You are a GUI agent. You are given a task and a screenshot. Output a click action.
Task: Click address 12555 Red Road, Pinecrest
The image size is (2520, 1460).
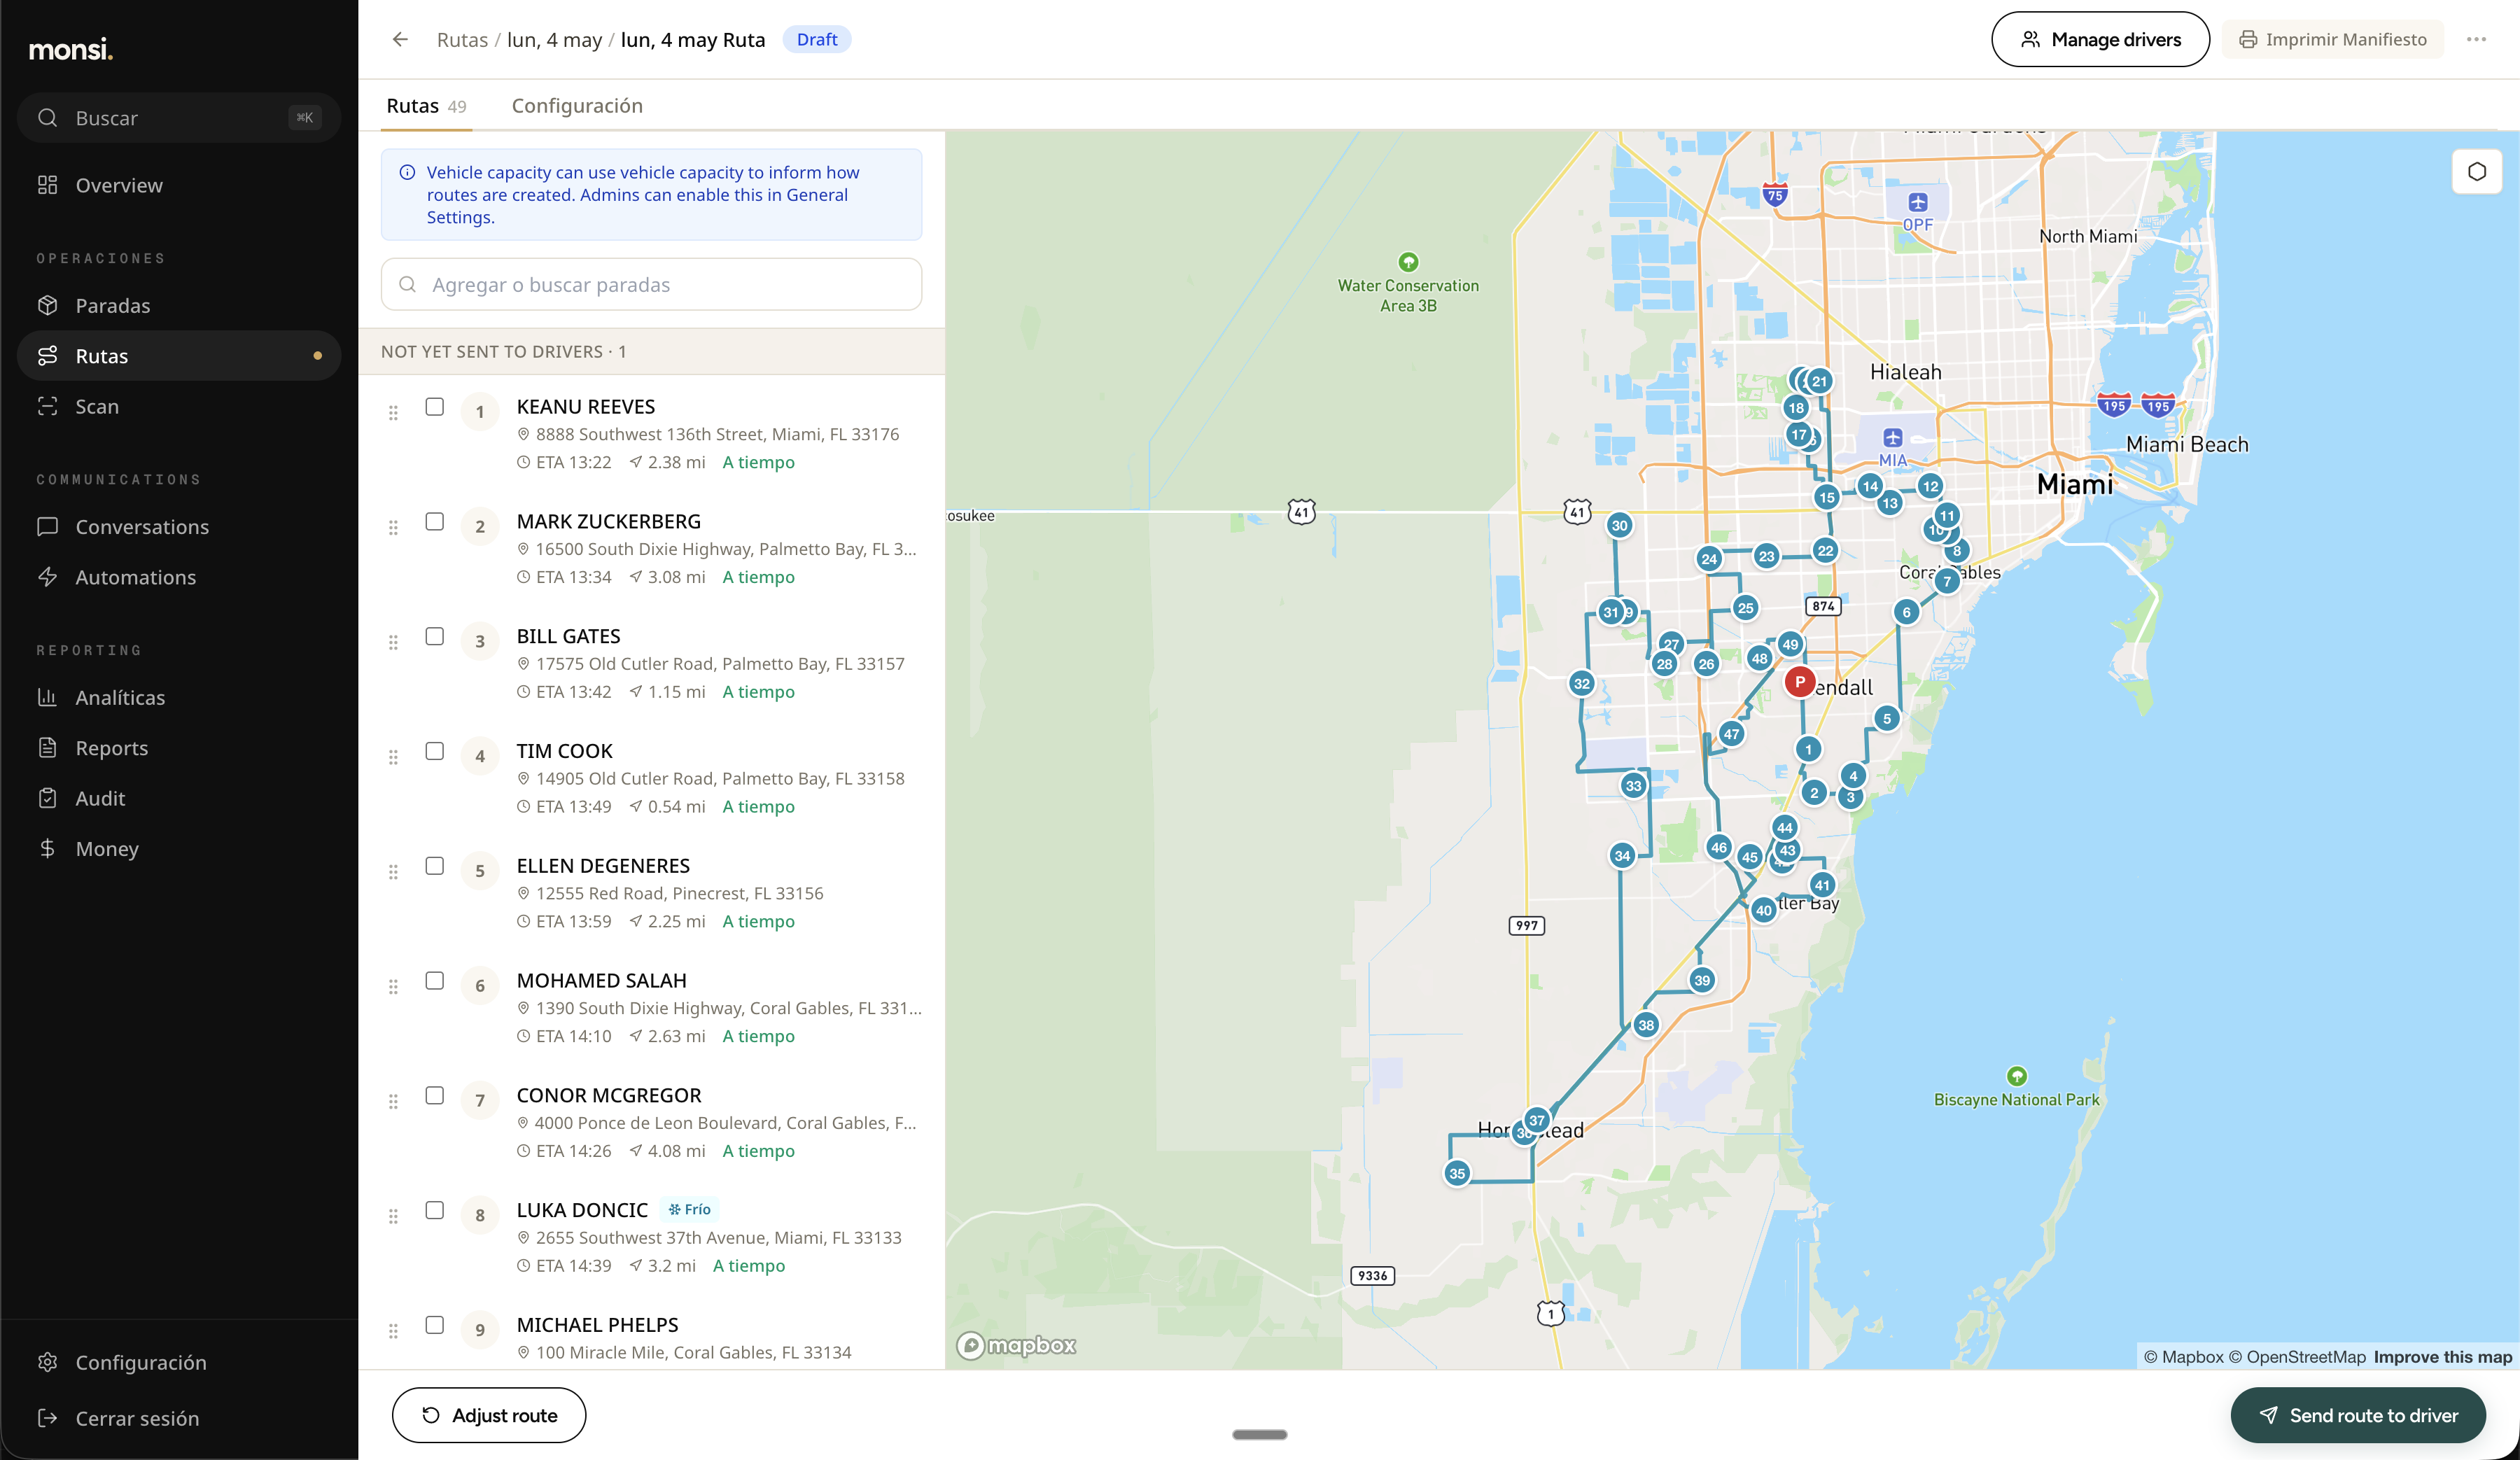tap(679, 893)
